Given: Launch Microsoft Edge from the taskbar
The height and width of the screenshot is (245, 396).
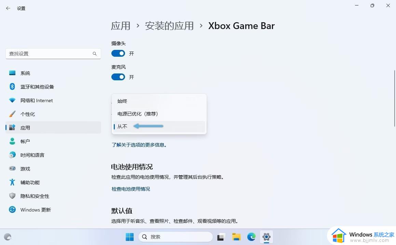Looking at the screenshot, I should 251,237.
